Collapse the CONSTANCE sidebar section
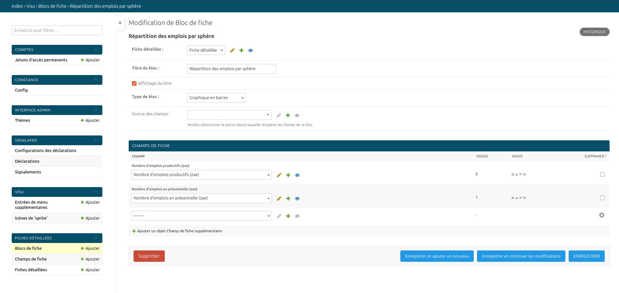This screenshot has width=619, height=293. [96, 80]
